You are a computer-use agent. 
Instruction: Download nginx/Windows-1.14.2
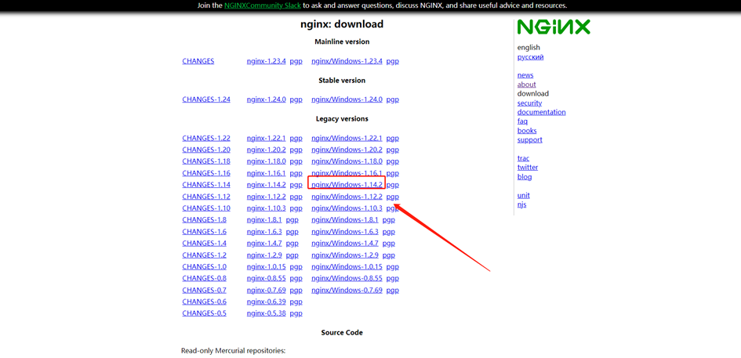(347, 185)
